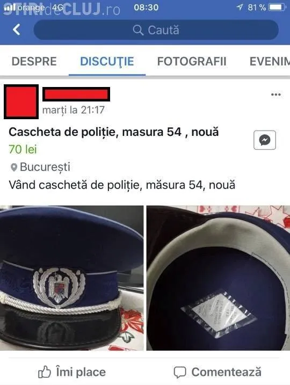This screenshot has width=290, height=385.
Task: Open the police cap front photo
Action: point(72,278)
